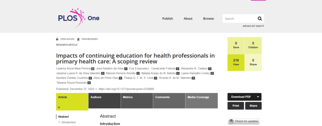Click the peer-reviewed badge icon
The image size is (322, 126).
pyautogui.click(x=78, y=39)
